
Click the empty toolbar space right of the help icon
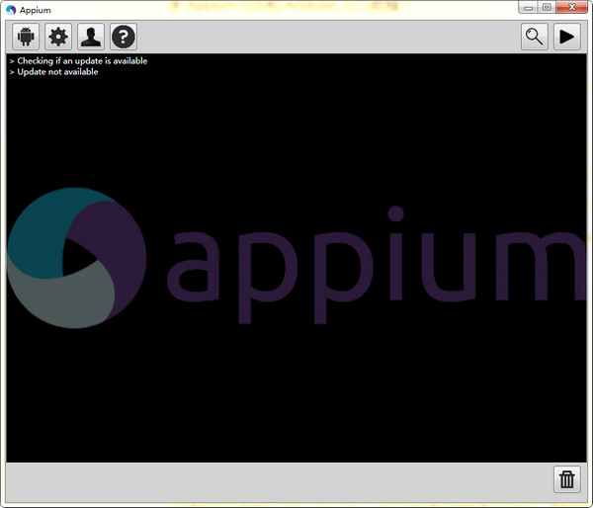[326, 38]
